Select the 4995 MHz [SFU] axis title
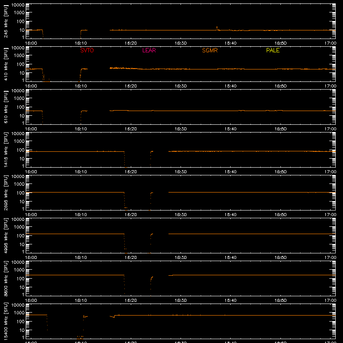Screen dimensions: 343x343 (6, 236)
